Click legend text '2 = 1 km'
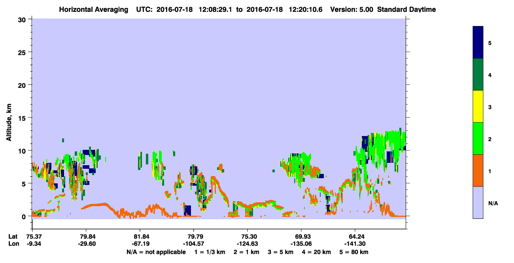 coord(247,252)
